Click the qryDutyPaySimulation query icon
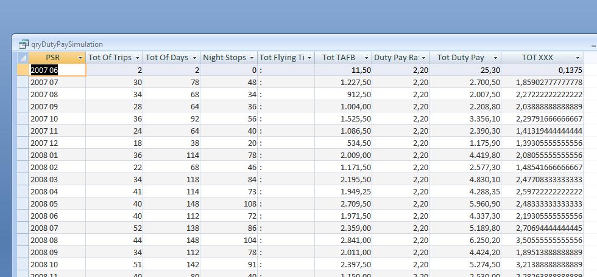This screenshot has height=277, width=597. [x=24, y=44]
